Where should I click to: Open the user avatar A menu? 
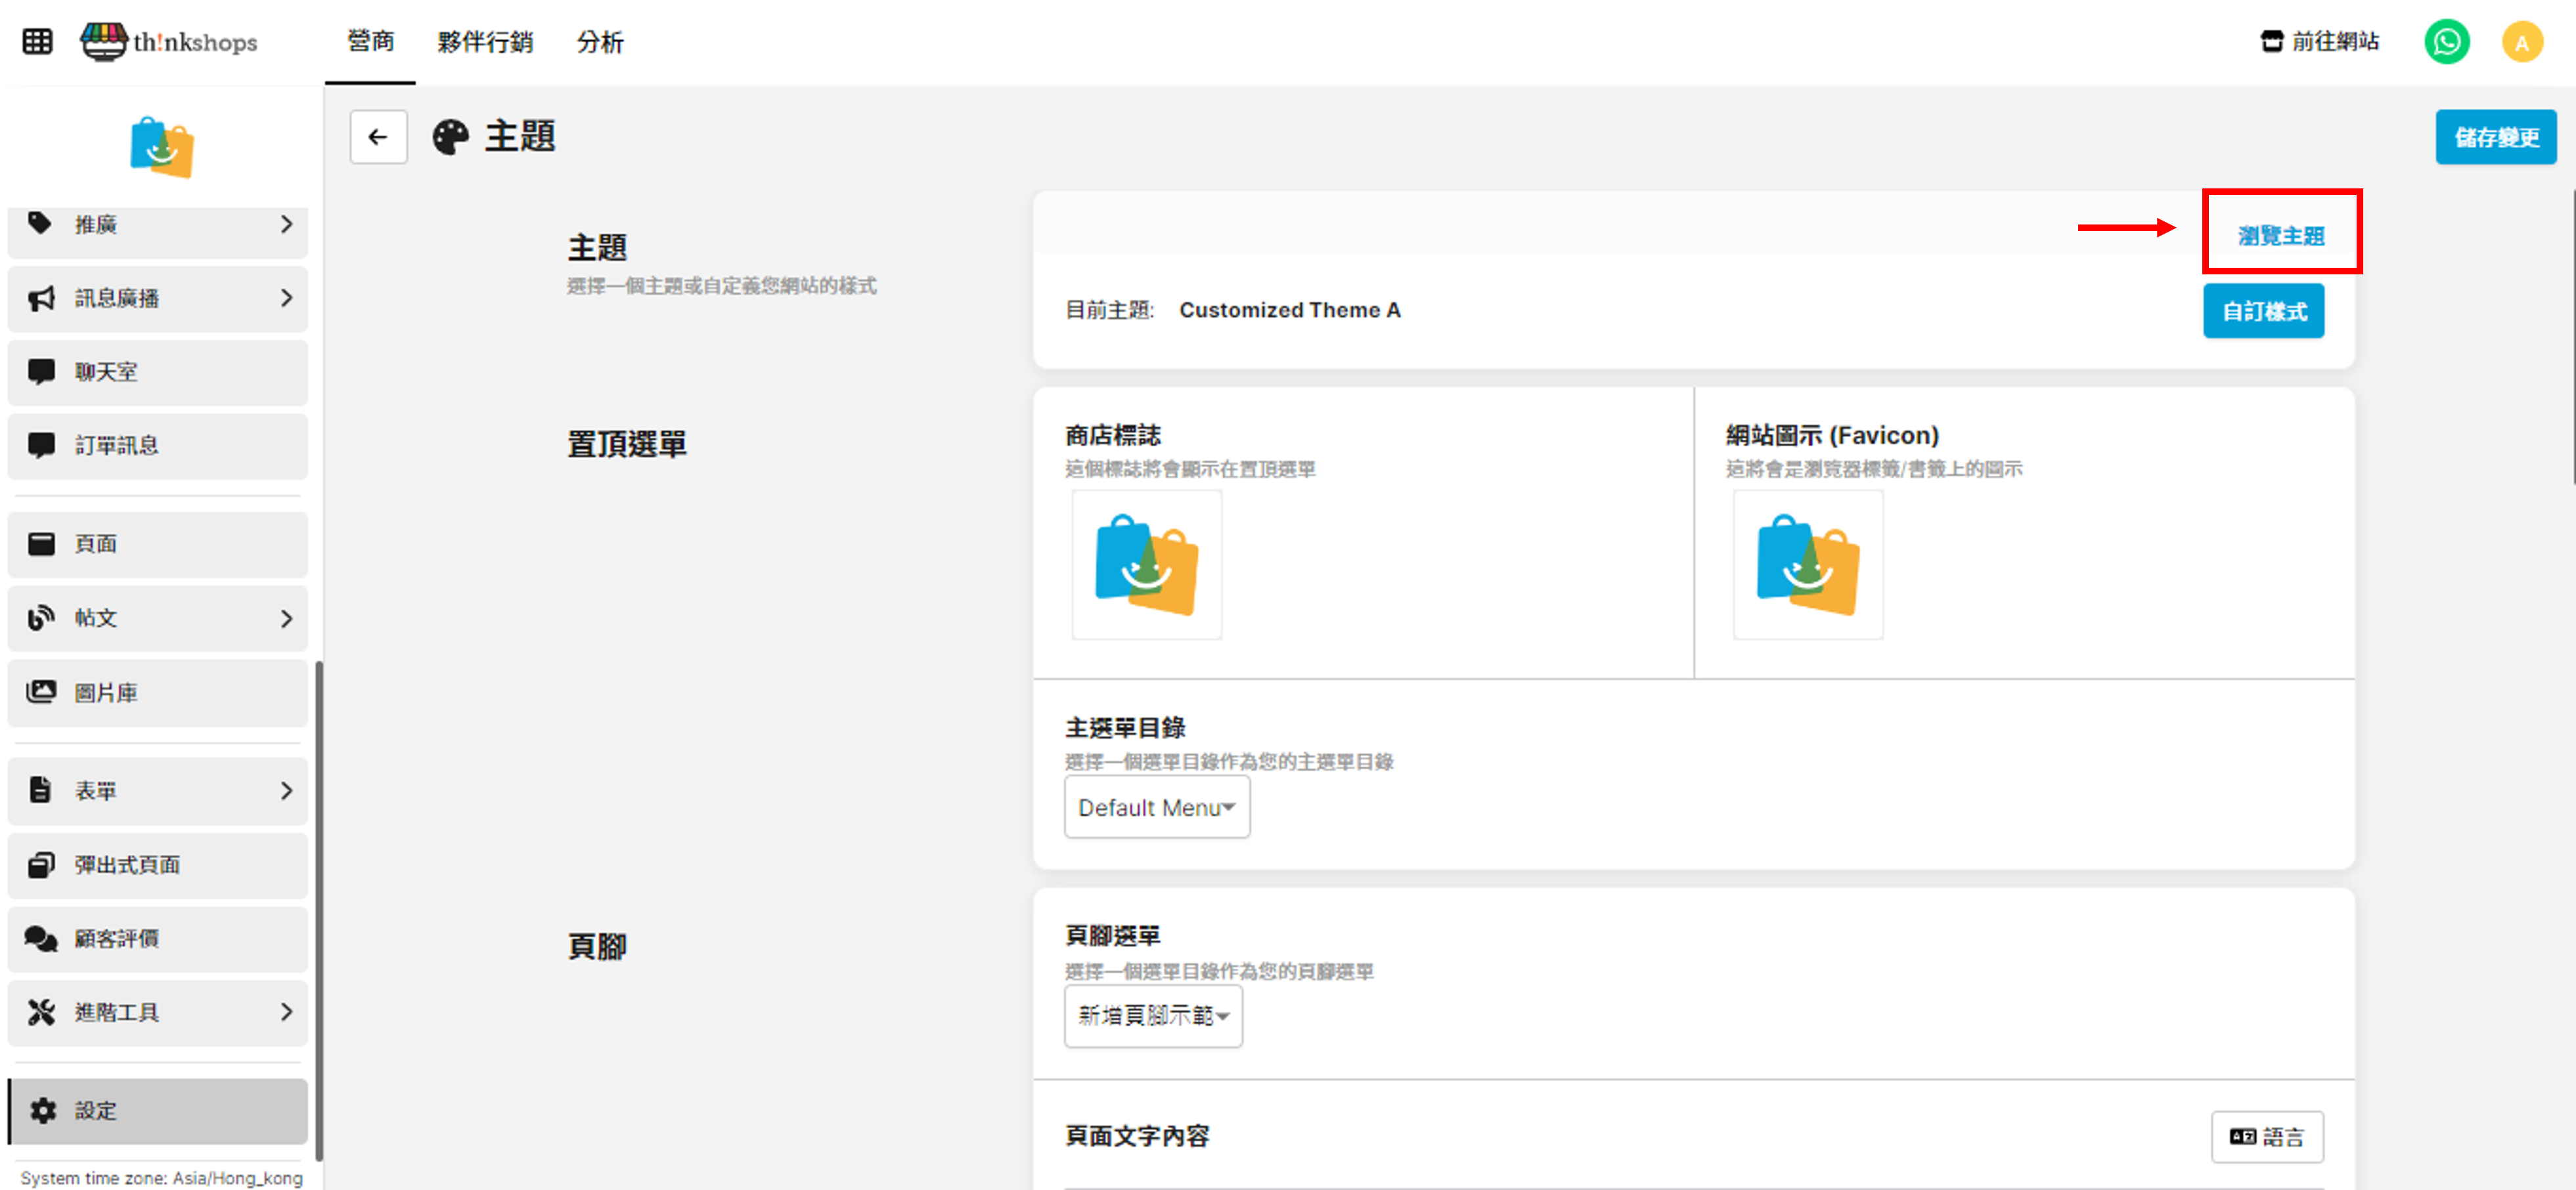point(2521,42)
